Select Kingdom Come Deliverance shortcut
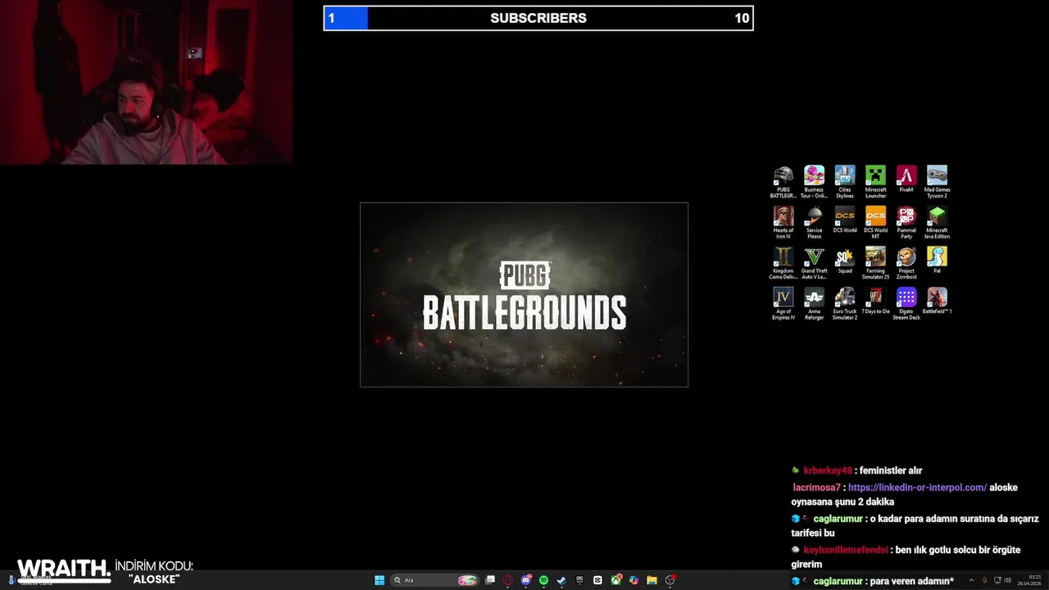Image resolution: width=1049 pixels, height=590 pixels. (783, 263)
